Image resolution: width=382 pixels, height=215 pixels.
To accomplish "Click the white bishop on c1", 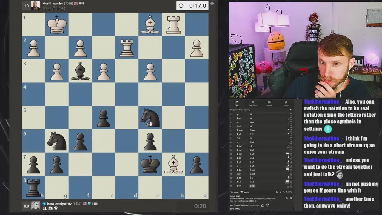I will 150,24.
